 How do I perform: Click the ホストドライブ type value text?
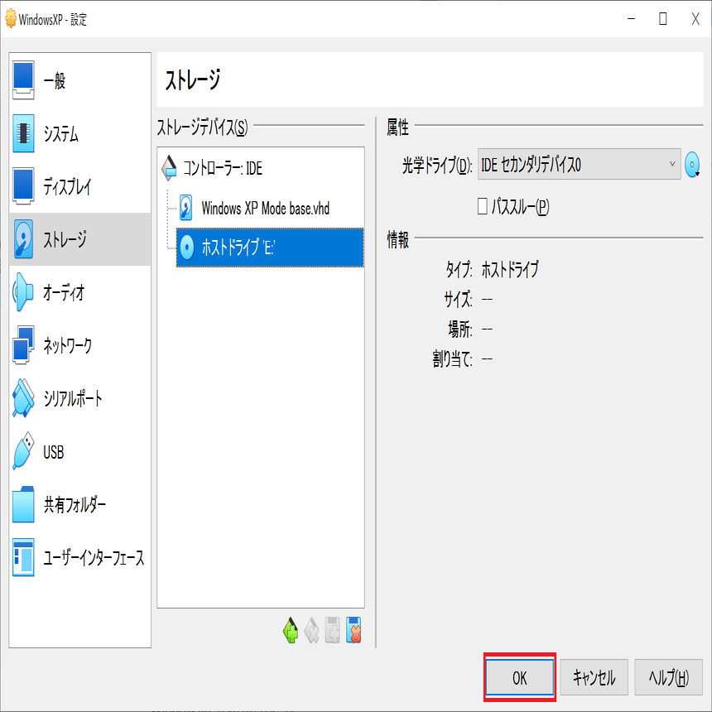tap(510, 269)
